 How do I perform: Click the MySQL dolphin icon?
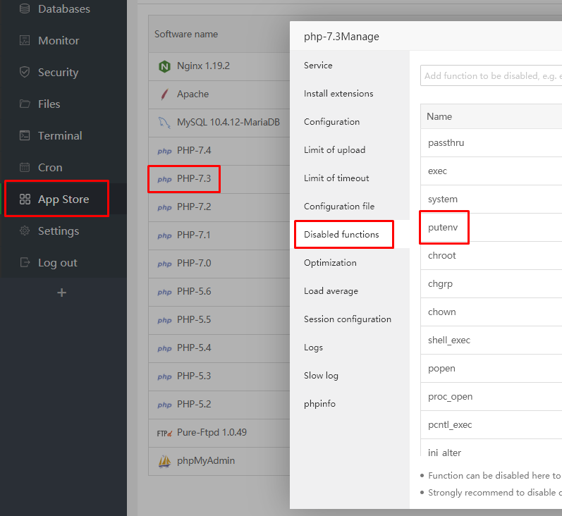coord(164,123)
